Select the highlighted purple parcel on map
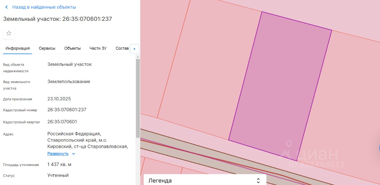The image size is (380, 185). pos(281,86)
